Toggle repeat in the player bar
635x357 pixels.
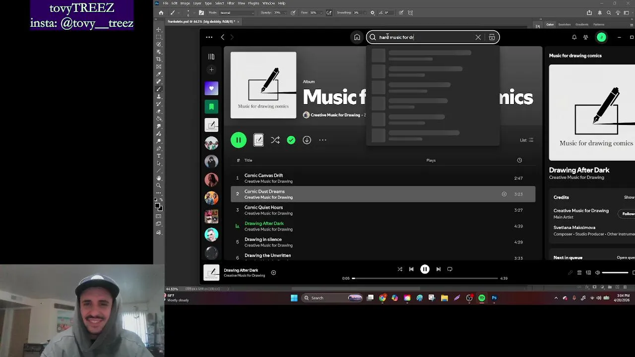(450, 269)
